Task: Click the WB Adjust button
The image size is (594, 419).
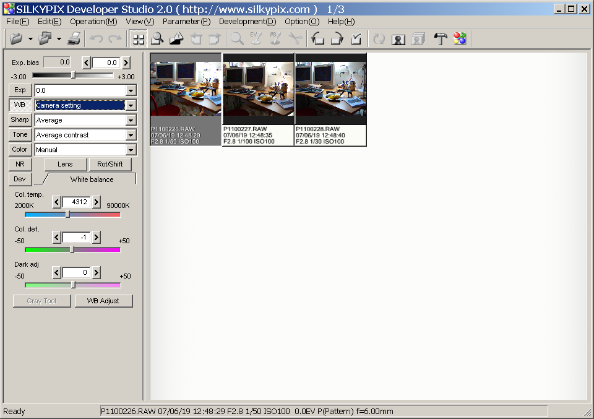Action: [103, 301]
